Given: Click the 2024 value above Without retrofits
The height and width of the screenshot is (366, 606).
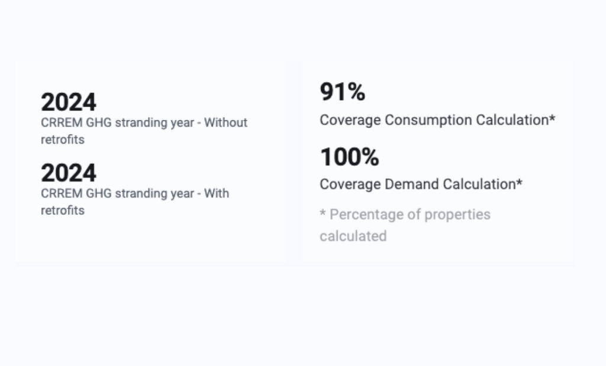Looking at the screenshot, I should click(69, 102).
